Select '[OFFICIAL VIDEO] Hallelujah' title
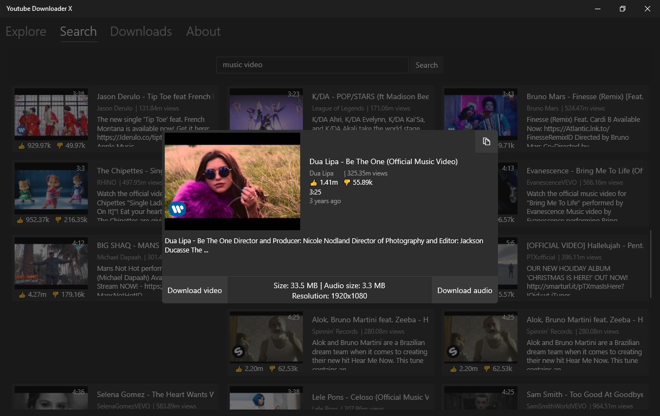Image resolution: width=660 pixels, height=416 pixels. [x=585, y=245]
